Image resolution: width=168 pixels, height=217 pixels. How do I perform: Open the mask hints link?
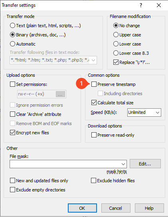pyautogui.click(x=117, y=171)
